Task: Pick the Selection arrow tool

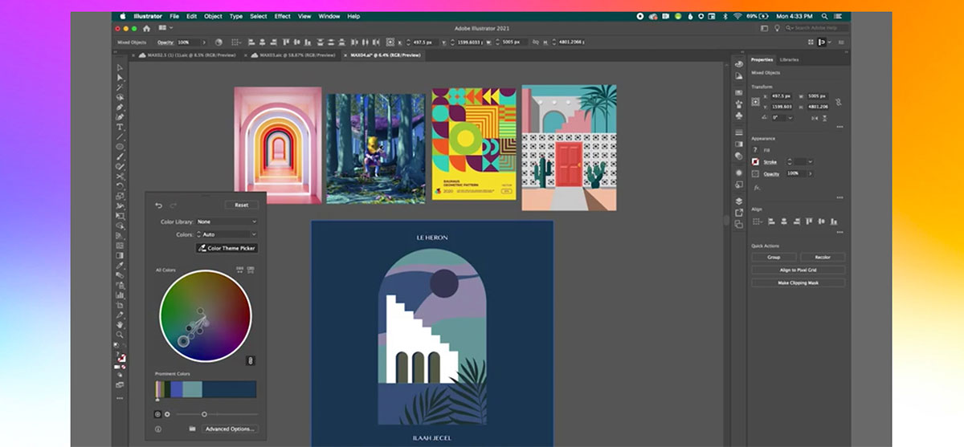Action: (x=120, y=68)
